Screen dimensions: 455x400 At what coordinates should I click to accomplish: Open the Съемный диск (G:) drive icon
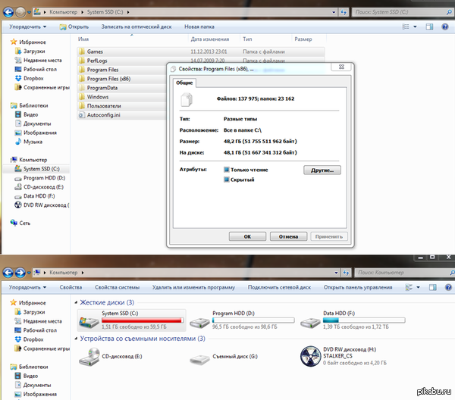point(200,355)
